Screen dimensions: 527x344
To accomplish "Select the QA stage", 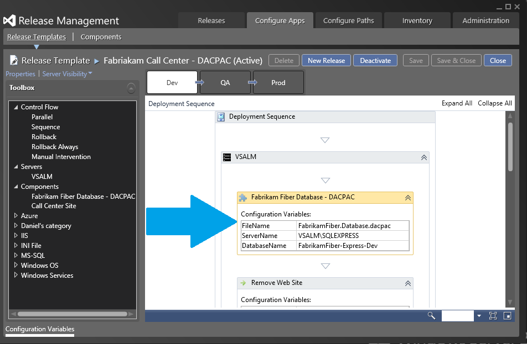I will tap(225, 82).
